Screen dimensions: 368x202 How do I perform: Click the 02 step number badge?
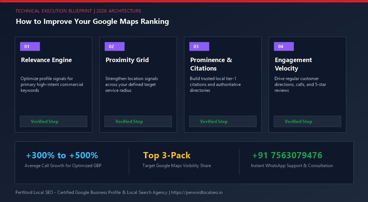click(114, 46)
